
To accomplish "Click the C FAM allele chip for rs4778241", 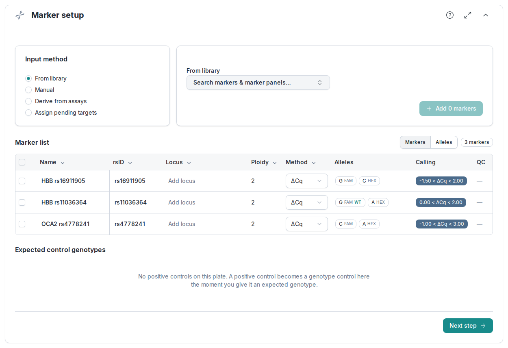I will [x=346, y=224].
